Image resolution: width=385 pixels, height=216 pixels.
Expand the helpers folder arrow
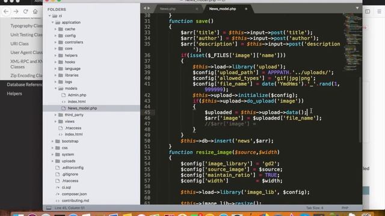point(55,56)
